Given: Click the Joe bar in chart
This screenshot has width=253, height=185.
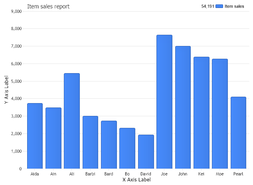Looking at the screenshot, I should [x=164, y=102].
